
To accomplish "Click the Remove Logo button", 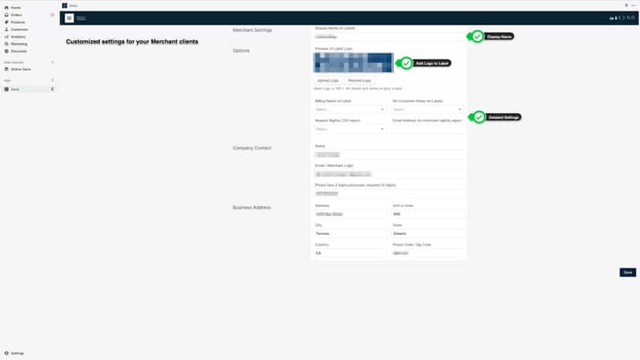I will click(359, 81).
